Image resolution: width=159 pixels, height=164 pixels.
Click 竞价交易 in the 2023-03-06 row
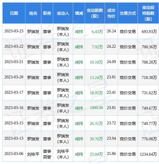[x=128, y=154]
